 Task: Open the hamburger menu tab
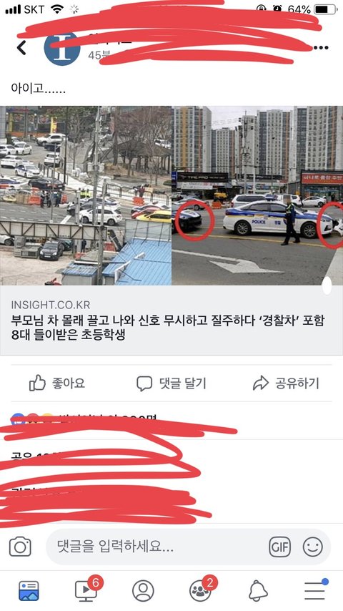(315, 590)
